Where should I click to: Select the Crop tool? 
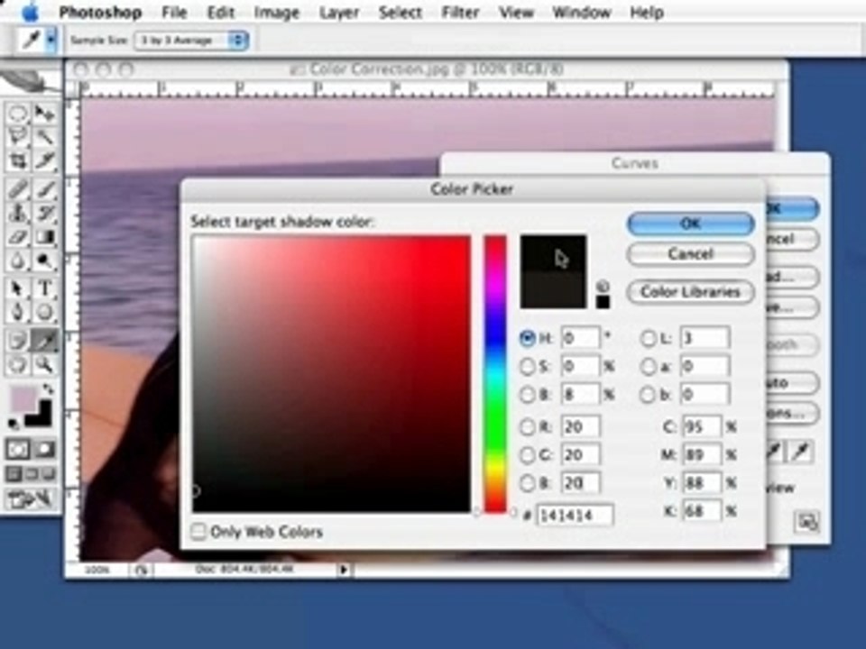[18, 160]
